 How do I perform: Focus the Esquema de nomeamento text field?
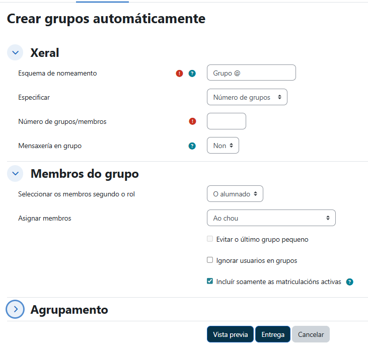pyautogui.click(x=251, y=73)
